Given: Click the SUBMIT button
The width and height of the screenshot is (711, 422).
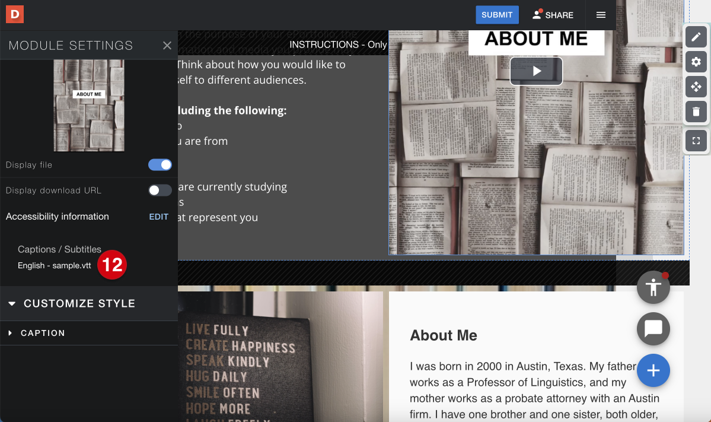Looking at the screenshot, I should coord(497,15).
